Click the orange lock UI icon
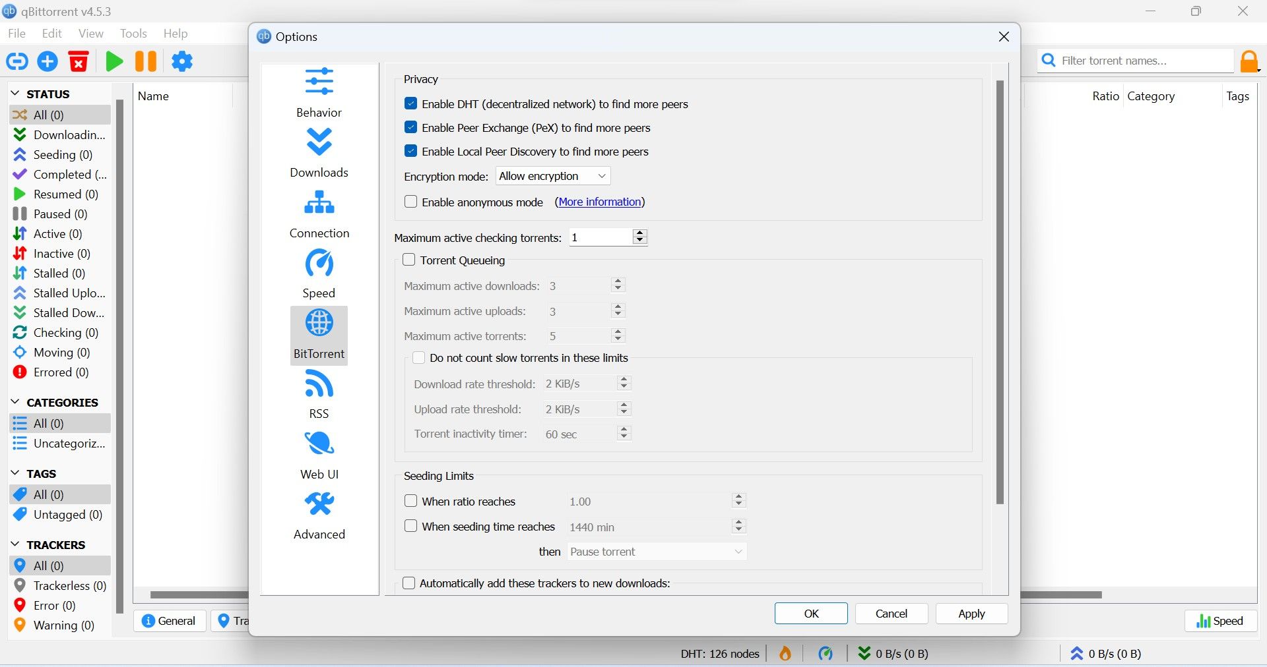 (1249, 61)
